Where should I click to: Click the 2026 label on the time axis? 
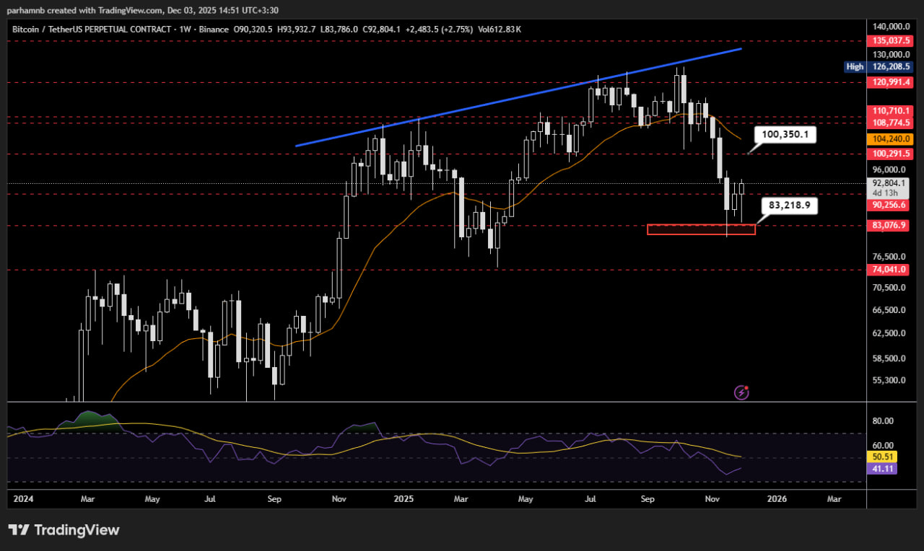(x=777, y=498)
